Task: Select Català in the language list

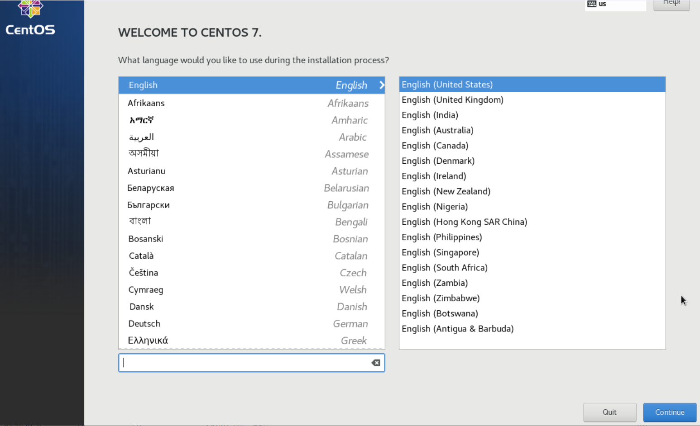Action: (252, 256)
